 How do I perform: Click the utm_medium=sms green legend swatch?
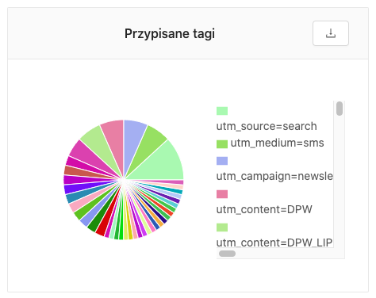click(x=222, y=144)
